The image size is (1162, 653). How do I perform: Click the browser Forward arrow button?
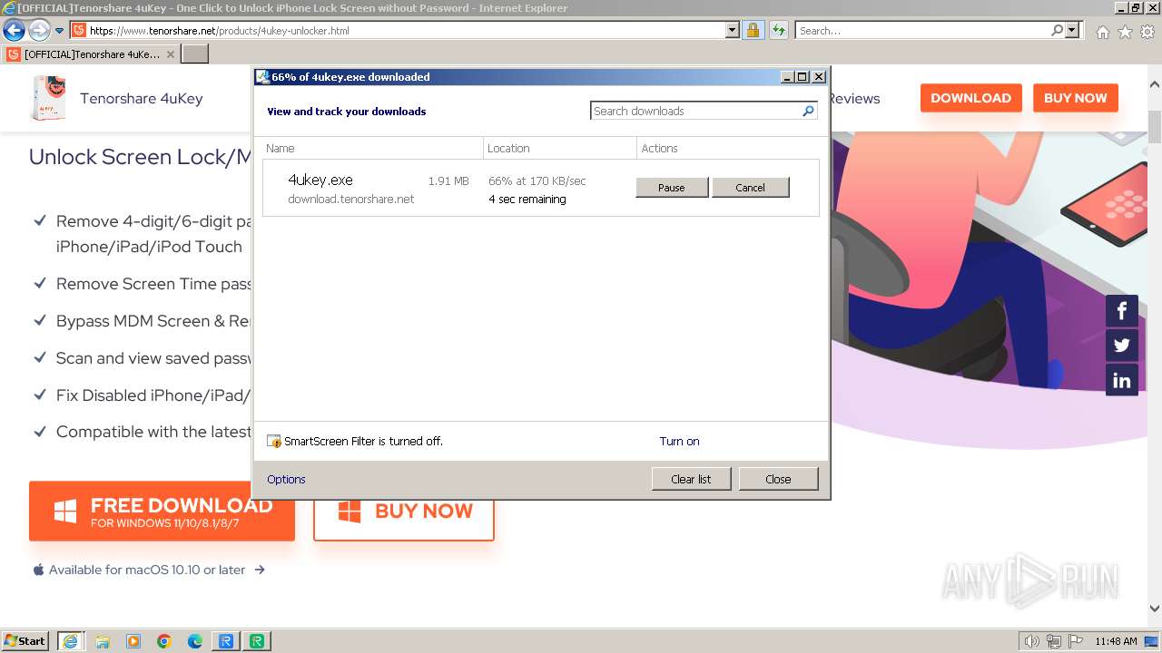[x=39, y=30]
